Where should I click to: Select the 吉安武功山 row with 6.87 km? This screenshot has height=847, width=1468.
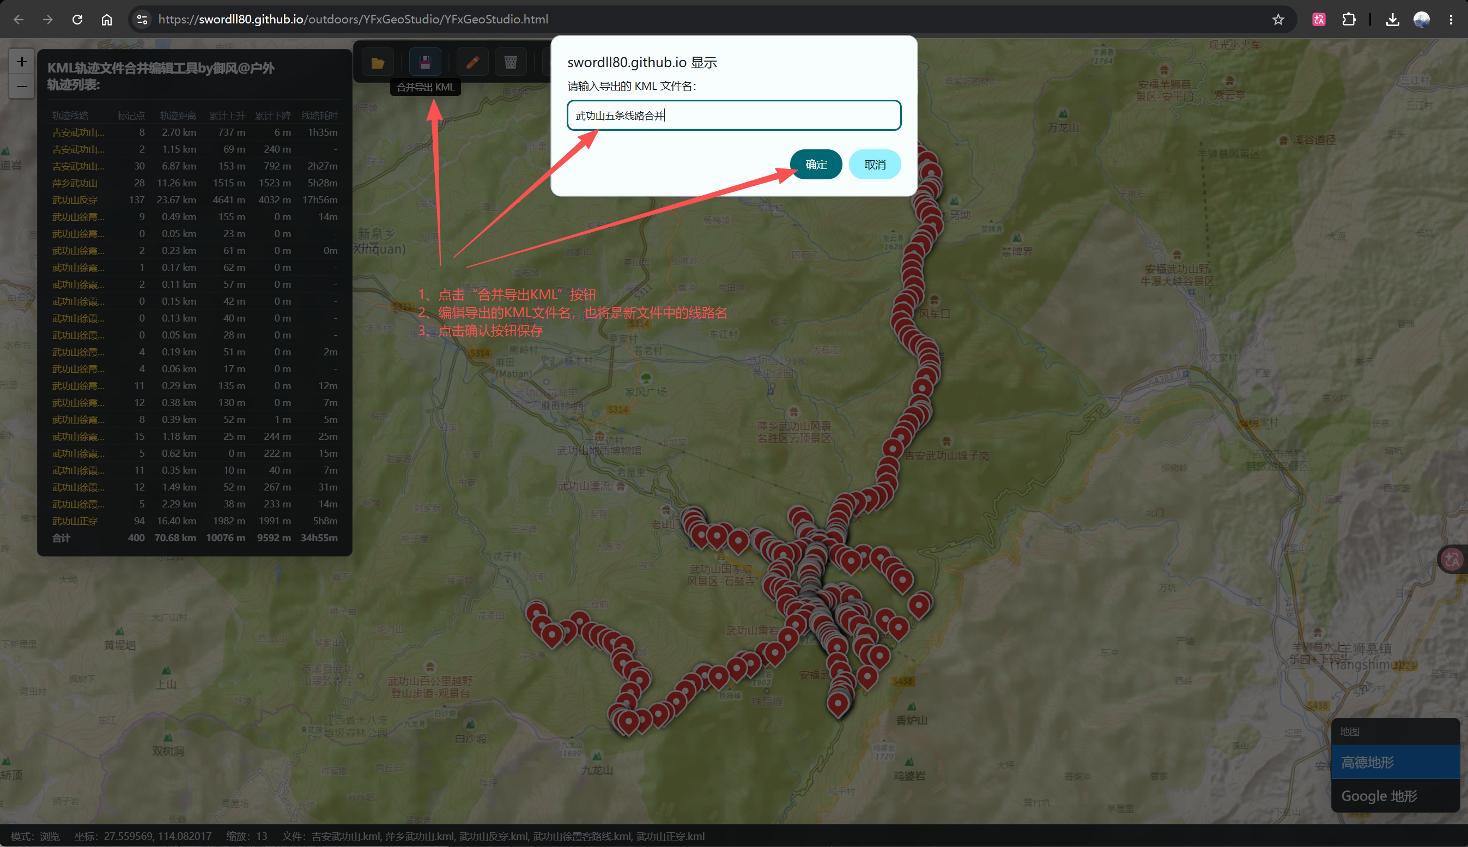195,166
